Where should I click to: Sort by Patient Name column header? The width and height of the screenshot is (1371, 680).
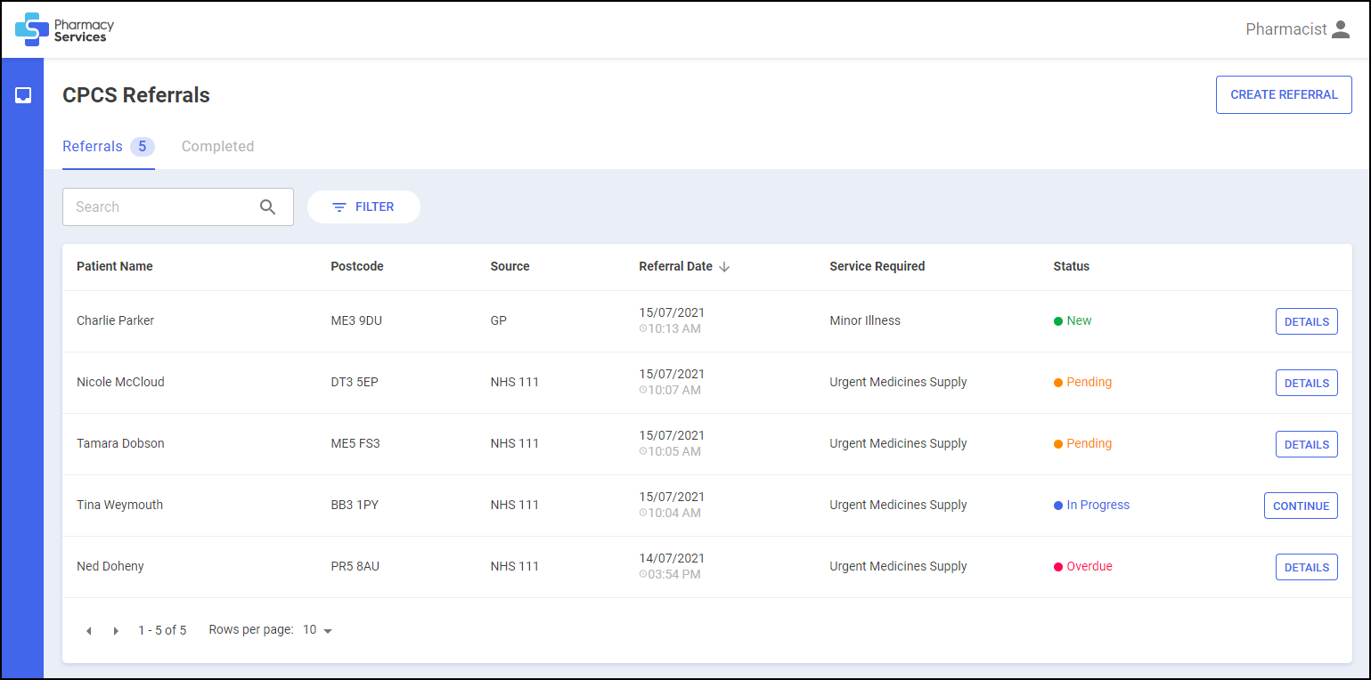[x=115, y=267]
